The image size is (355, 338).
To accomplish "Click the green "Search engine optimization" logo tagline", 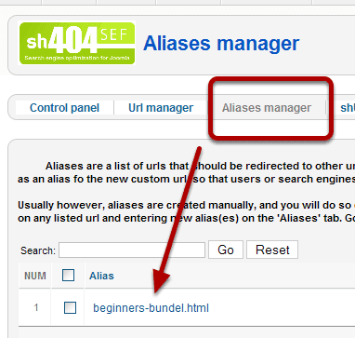I will click(77, 58).
